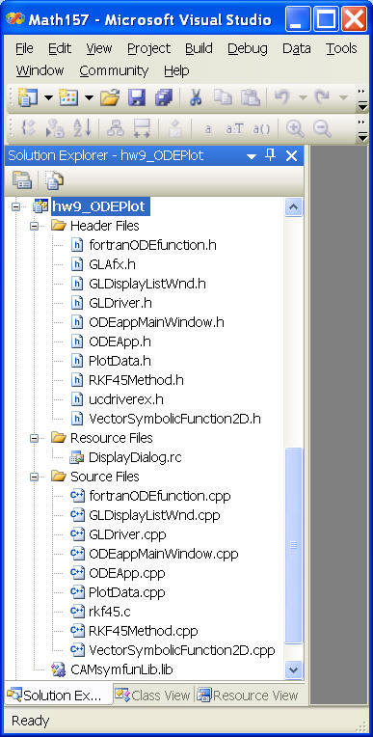Click the braces icon in second toolbar

28,128
